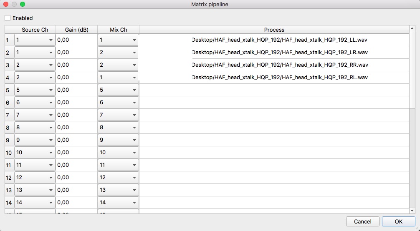
Task: Click the scrollbar down arrow
Action: [412, 211]
